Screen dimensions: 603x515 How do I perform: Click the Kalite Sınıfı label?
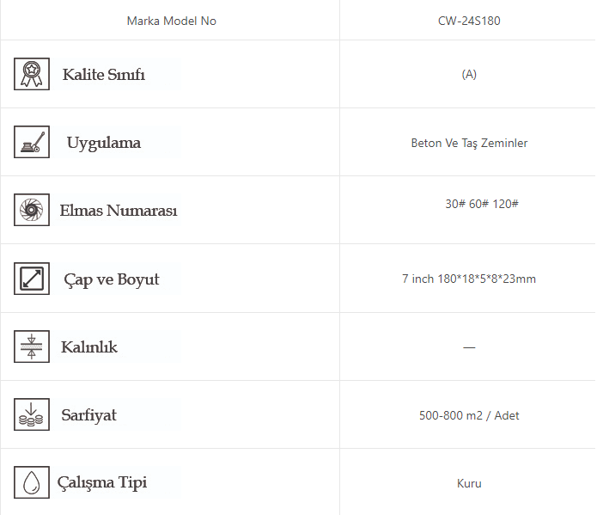pos(103,75)
